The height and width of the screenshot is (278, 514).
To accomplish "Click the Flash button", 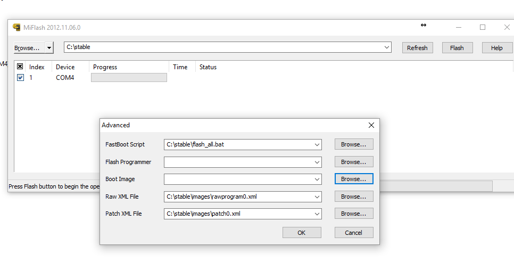I will 457,48.
